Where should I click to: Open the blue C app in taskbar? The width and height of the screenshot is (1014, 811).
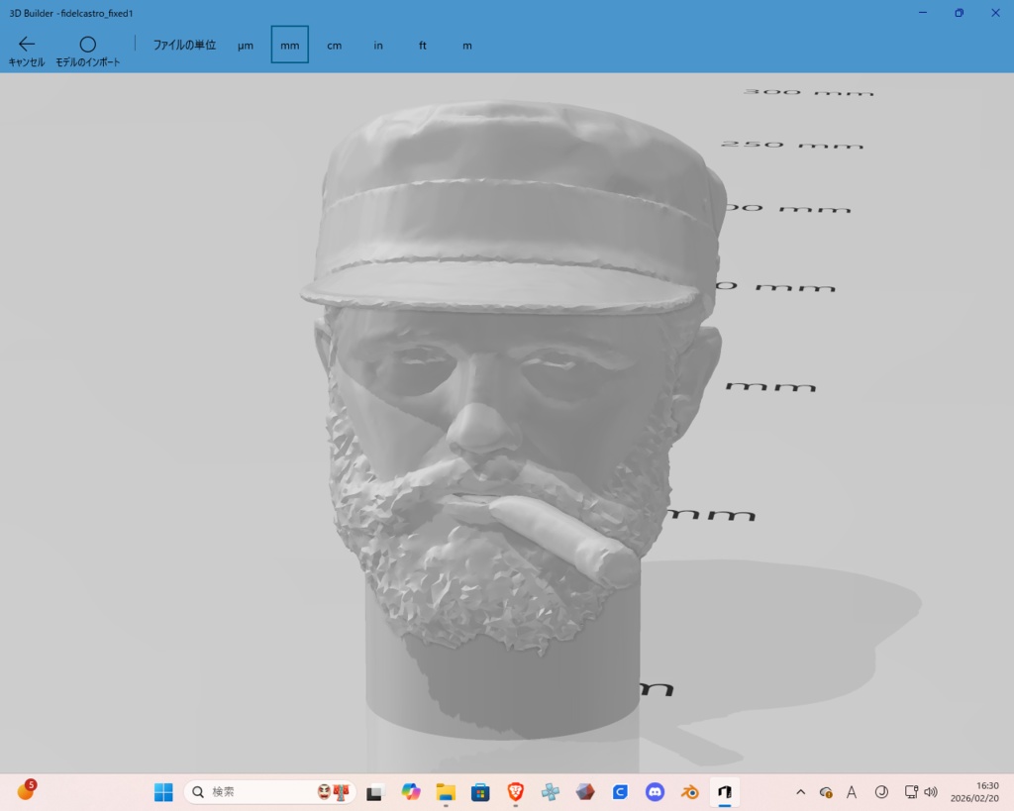pyautogui.click(x=620, y=791)
